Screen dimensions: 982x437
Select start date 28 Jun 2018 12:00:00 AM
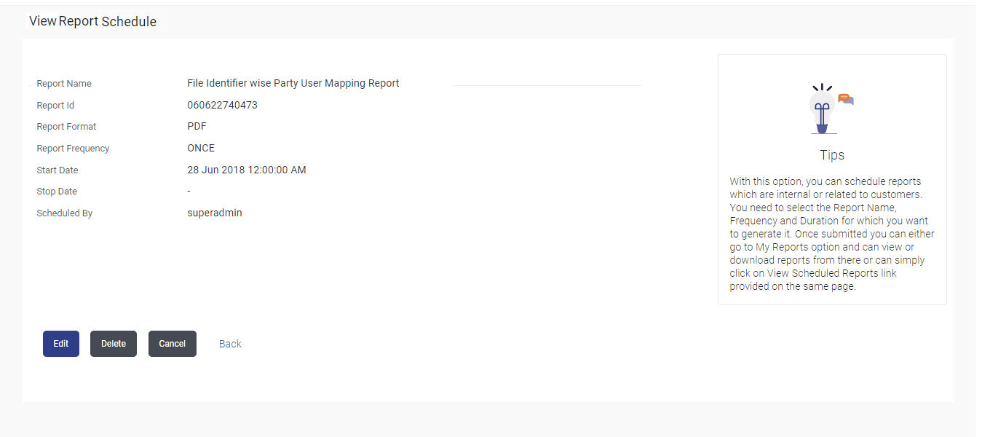click(x=247, y=170)
